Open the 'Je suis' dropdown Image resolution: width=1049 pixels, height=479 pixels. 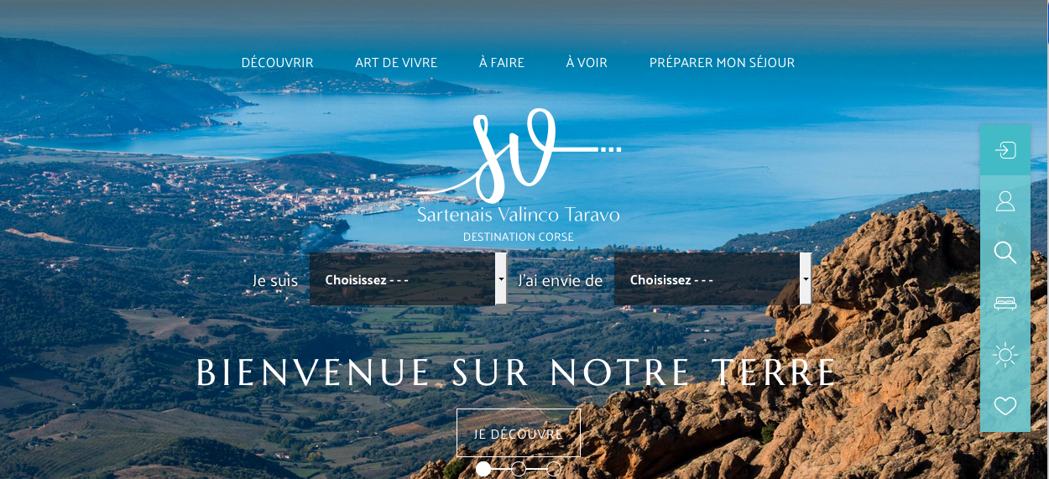coord(408,279)
